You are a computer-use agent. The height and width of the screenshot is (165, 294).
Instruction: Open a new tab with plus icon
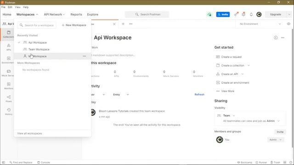(123, 24)
